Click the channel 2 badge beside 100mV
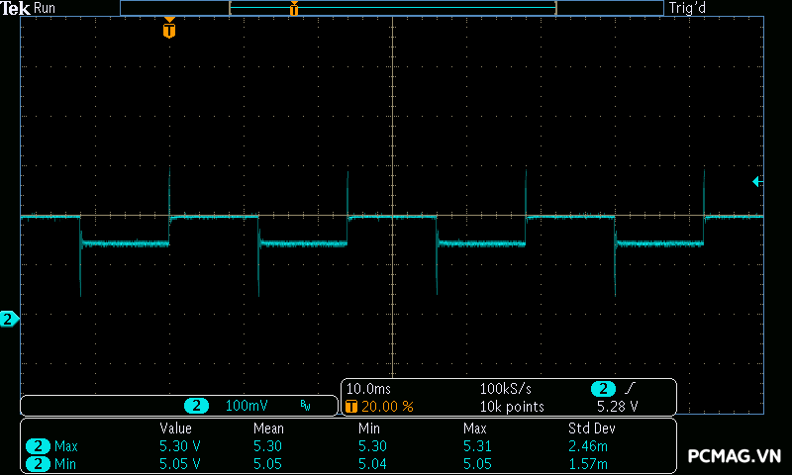The width and height of the screenshot is (792, 475). pos(198,406)
